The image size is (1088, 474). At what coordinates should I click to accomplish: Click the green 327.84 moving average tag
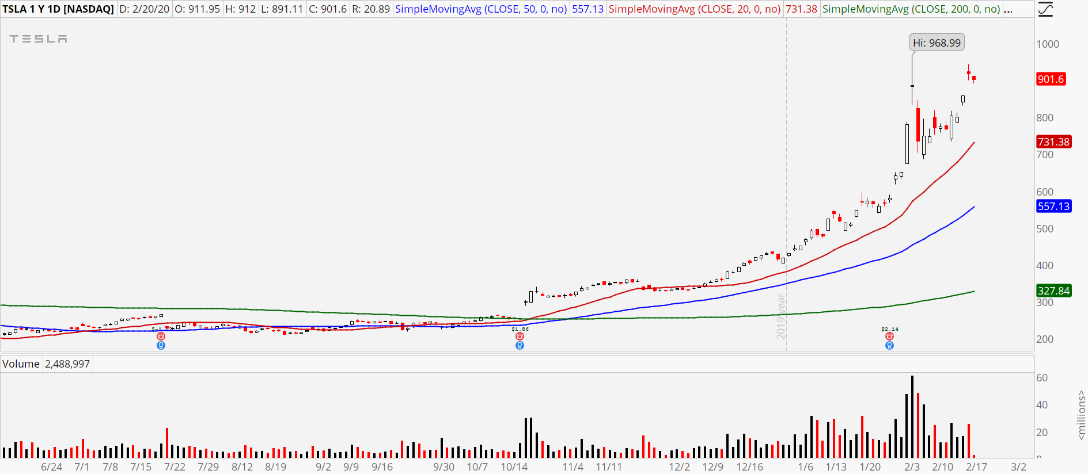1053,290
